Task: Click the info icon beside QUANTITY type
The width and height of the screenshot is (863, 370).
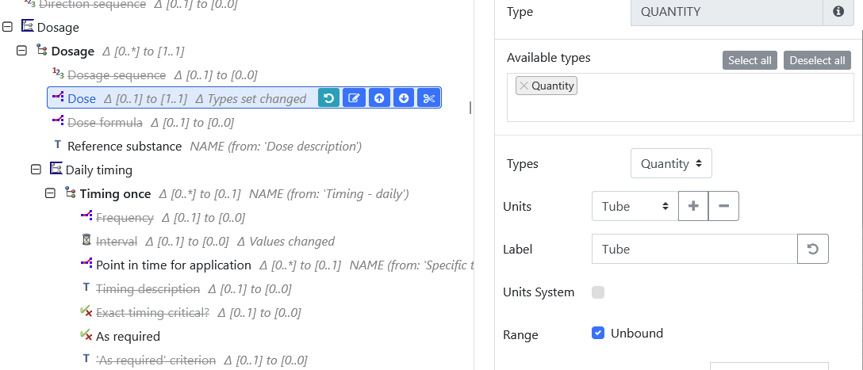Action: tap(838, 12)
